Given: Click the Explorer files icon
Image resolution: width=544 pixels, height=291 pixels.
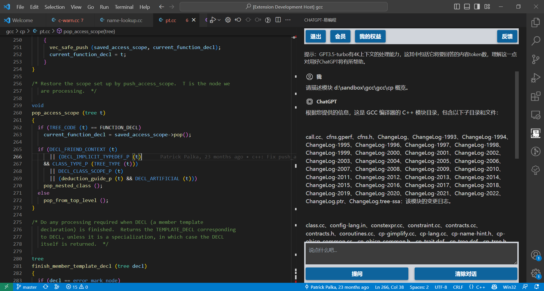Looking at the screenshot, I should 535,22.
